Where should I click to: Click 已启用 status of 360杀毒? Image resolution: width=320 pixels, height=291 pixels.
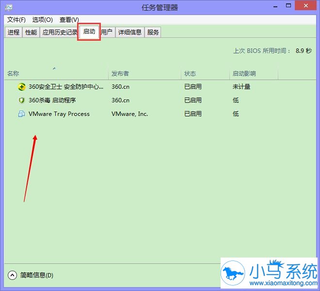(x=193, y=100)
